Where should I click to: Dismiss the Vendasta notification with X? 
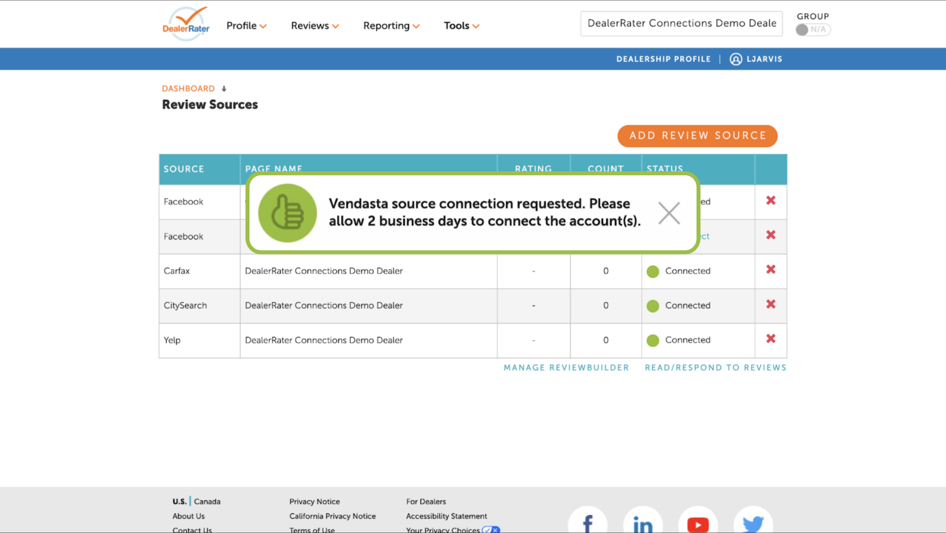tap(669, 213)
